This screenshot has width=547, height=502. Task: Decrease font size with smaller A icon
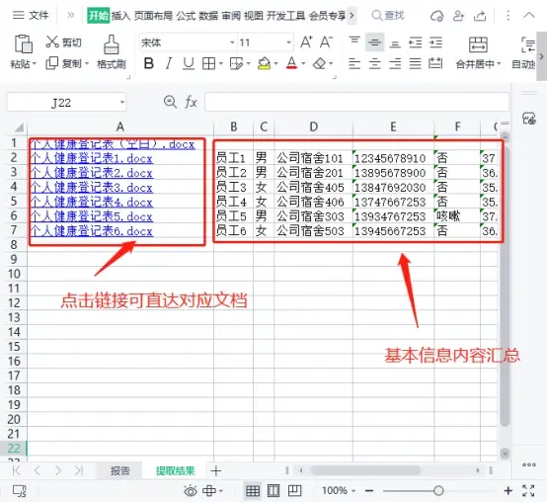[x=326, y=42]
